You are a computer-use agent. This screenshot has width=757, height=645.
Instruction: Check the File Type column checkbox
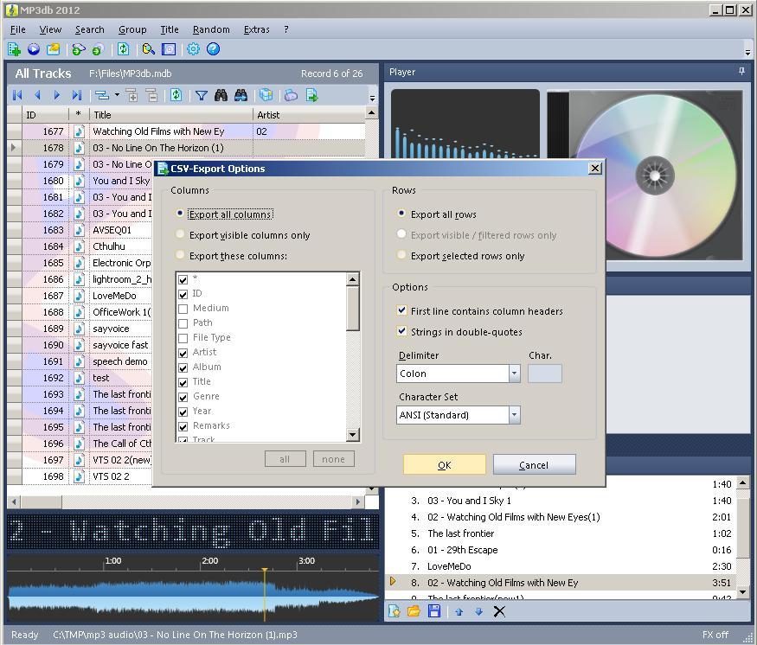[183, 338]
